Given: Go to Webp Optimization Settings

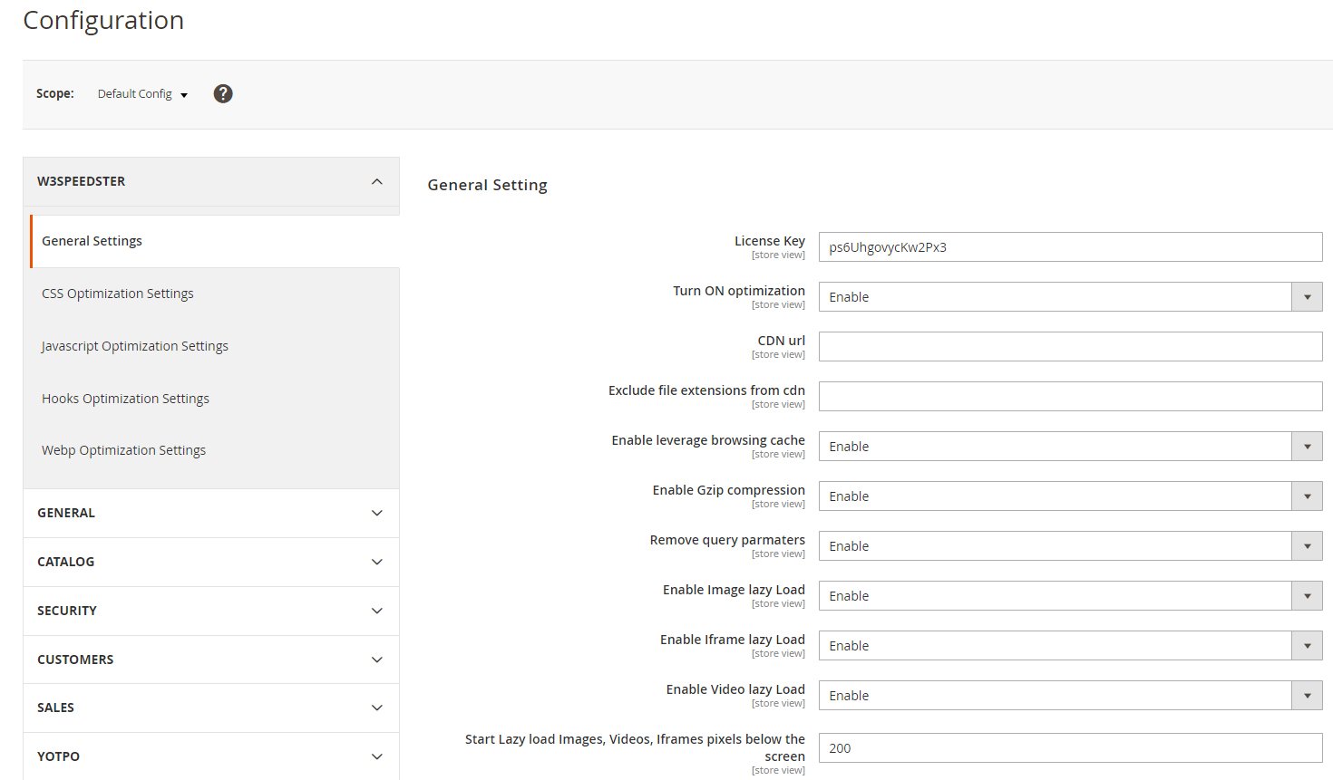Looking at the screenshot, I should [123, 450].
